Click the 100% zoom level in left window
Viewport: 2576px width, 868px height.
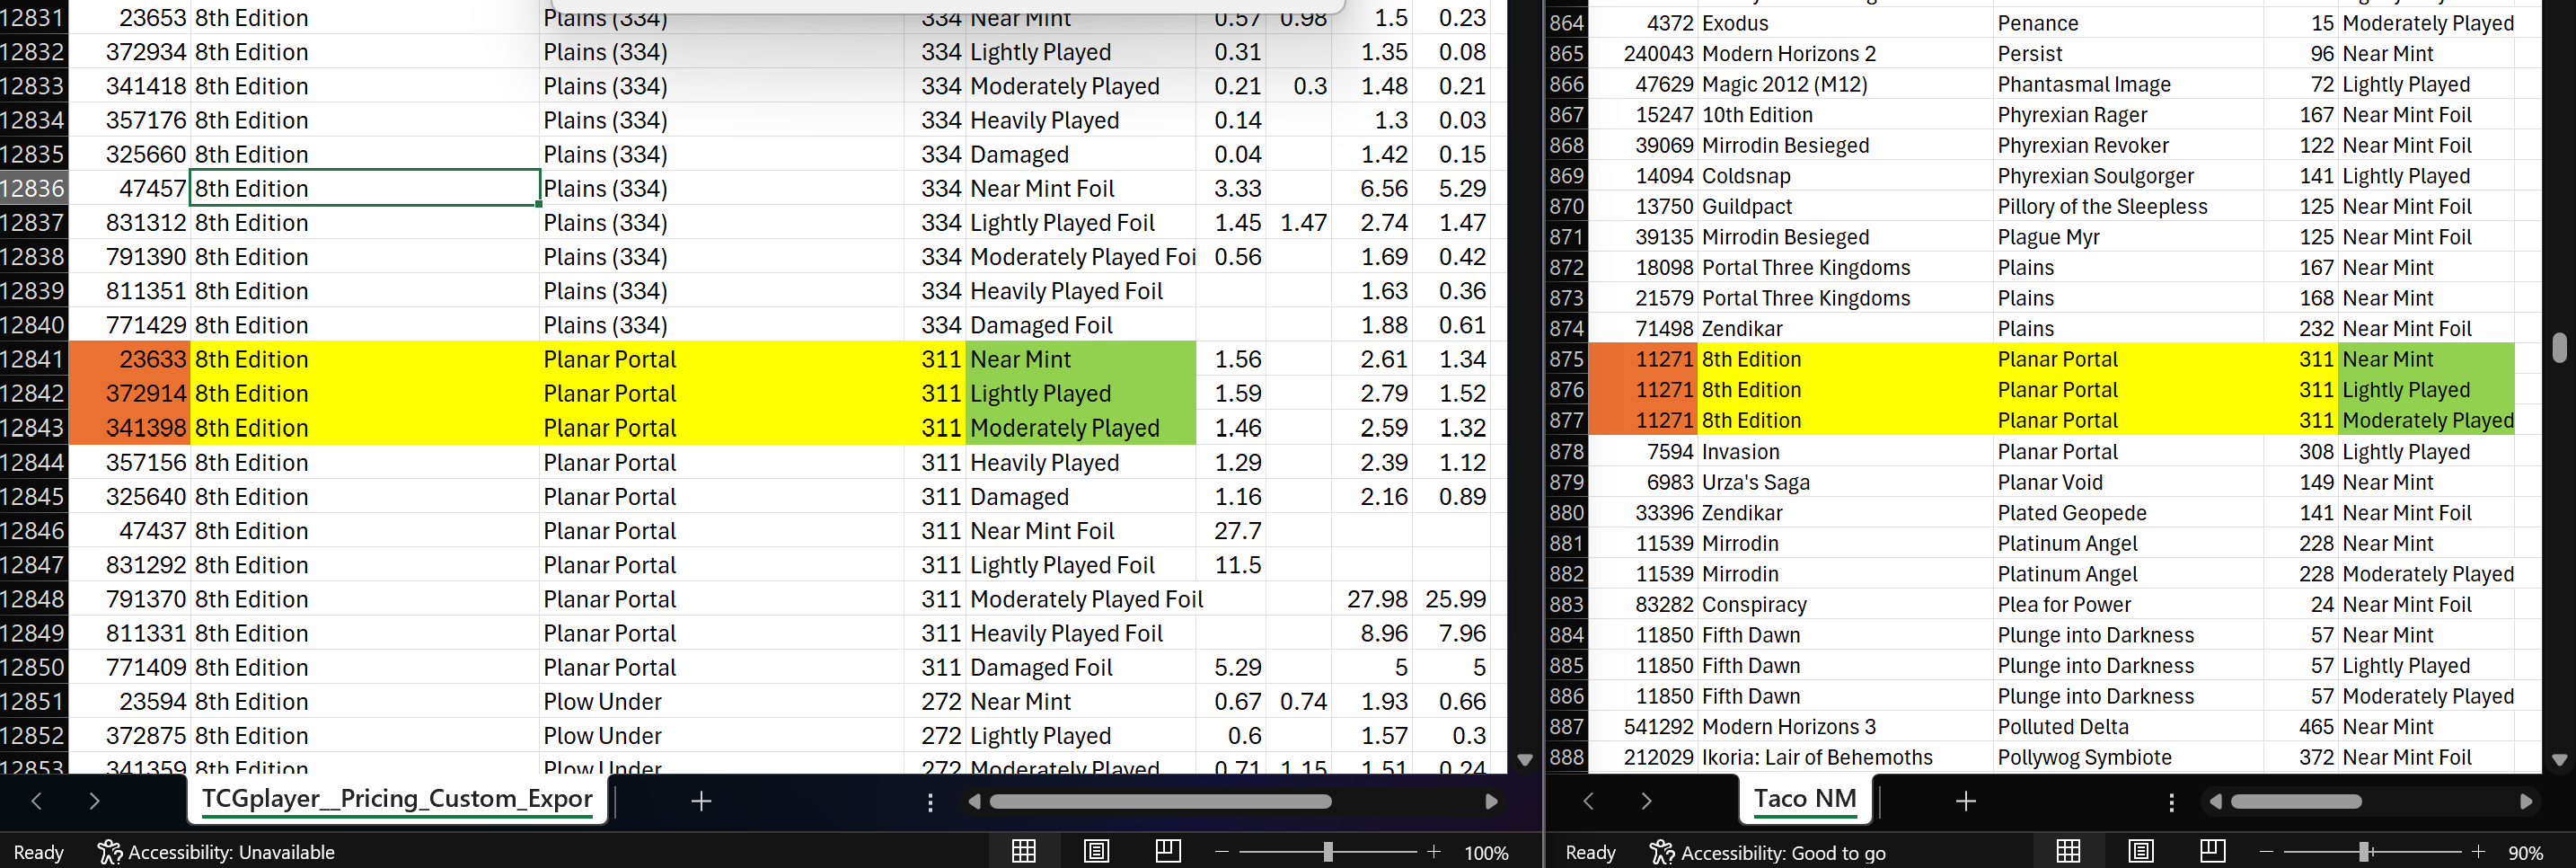click(x=1486, y=853)
